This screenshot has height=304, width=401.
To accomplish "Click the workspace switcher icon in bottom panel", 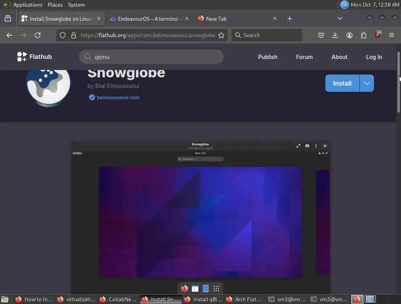I will click(x=370, y=299).
